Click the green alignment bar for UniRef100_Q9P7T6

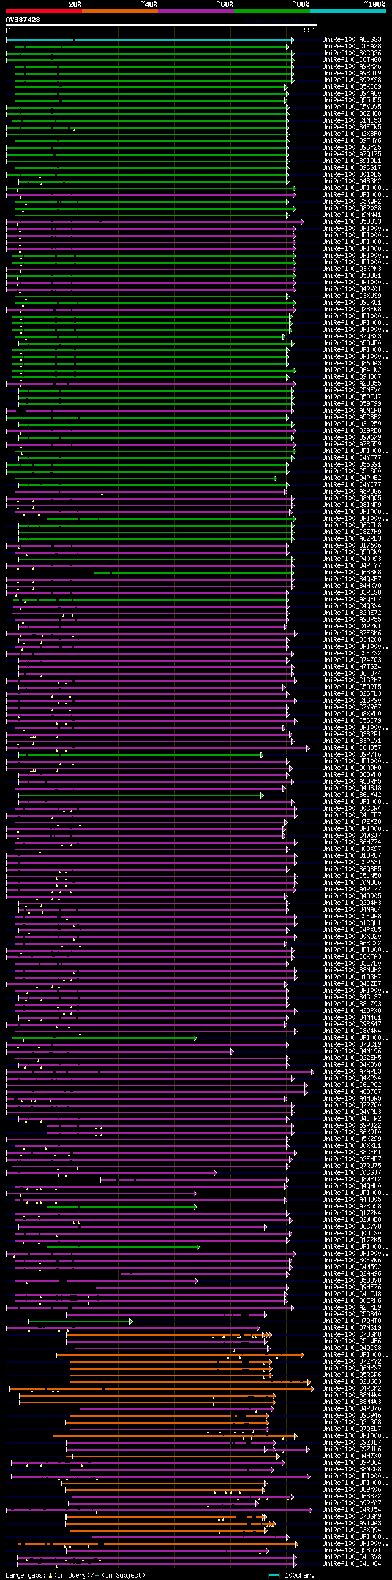141,754
